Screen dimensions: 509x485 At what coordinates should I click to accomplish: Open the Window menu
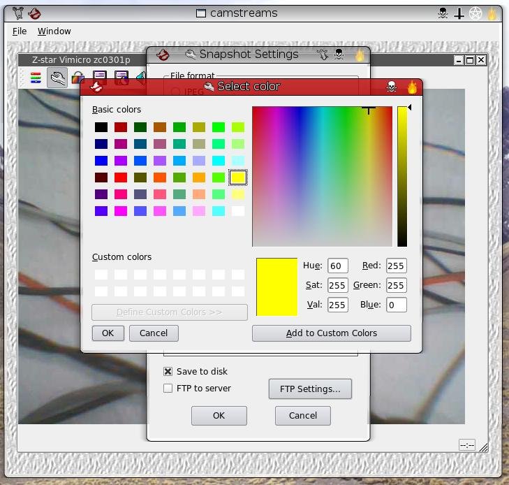[54, 31]
